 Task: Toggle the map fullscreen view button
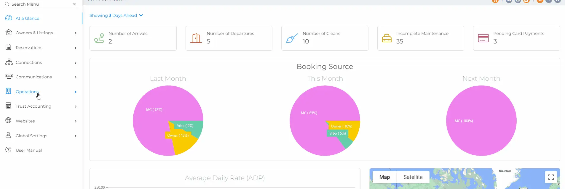click(x=551, y=177)
